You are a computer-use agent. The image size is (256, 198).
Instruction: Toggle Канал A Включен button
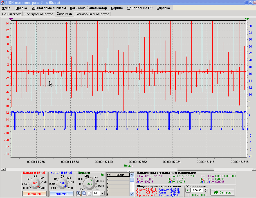(34, 194)
